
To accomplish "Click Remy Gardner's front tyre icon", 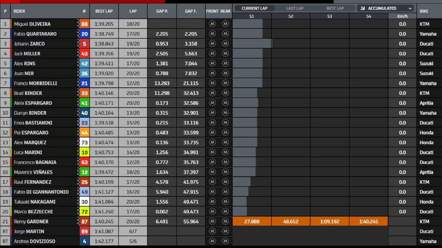I will 212,221.
